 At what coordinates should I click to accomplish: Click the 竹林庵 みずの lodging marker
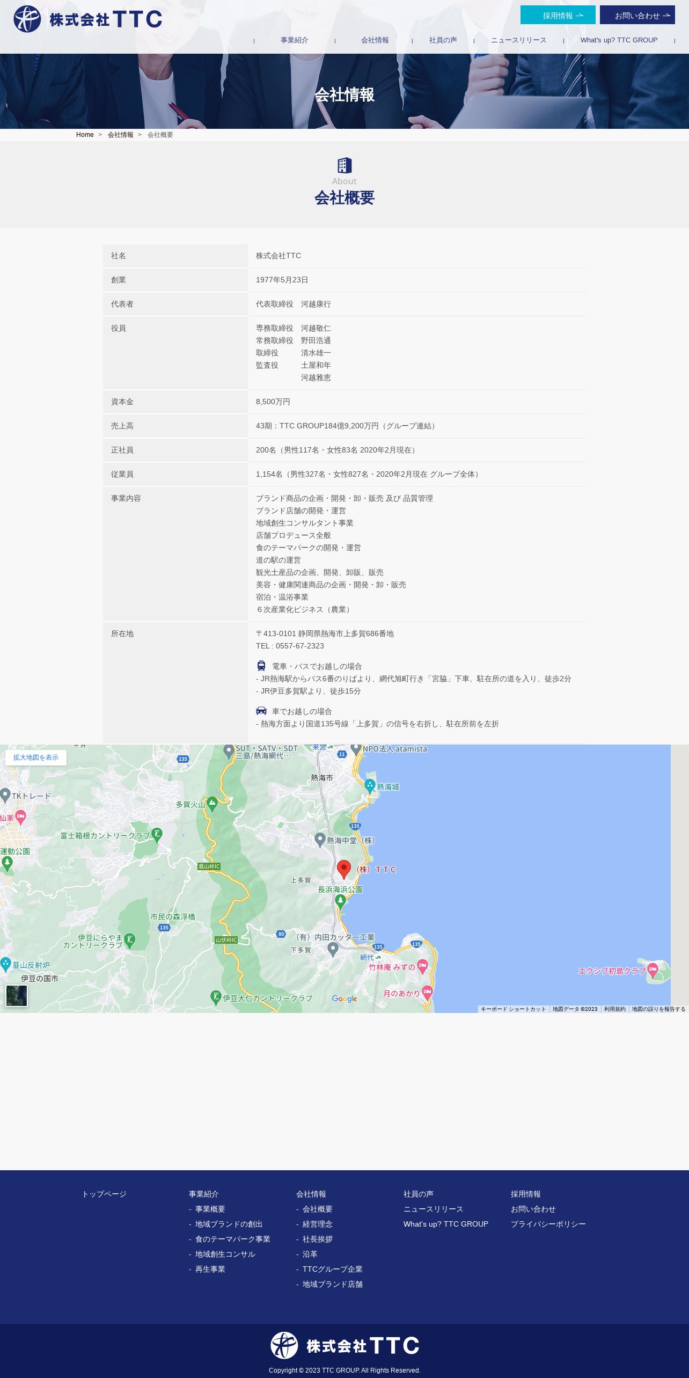(422, 967)
